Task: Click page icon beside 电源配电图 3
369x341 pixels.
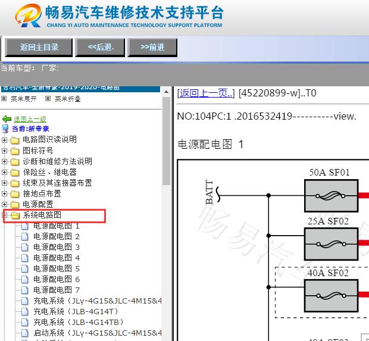Action: (25, 248)
